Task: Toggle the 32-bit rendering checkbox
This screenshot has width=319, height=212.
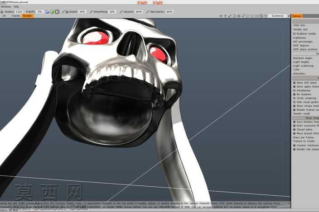Action: point(294,98)
